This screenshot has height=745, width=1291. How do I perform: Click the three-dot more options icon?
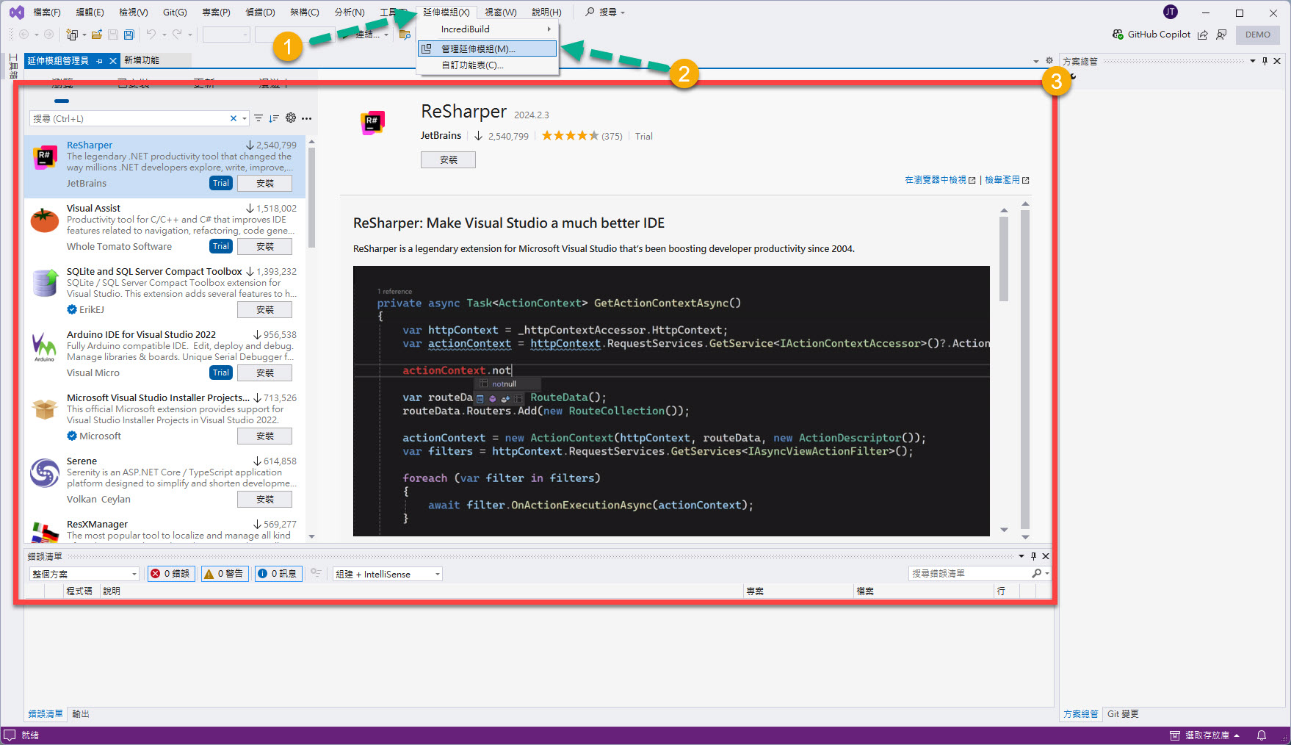point(307,118)
